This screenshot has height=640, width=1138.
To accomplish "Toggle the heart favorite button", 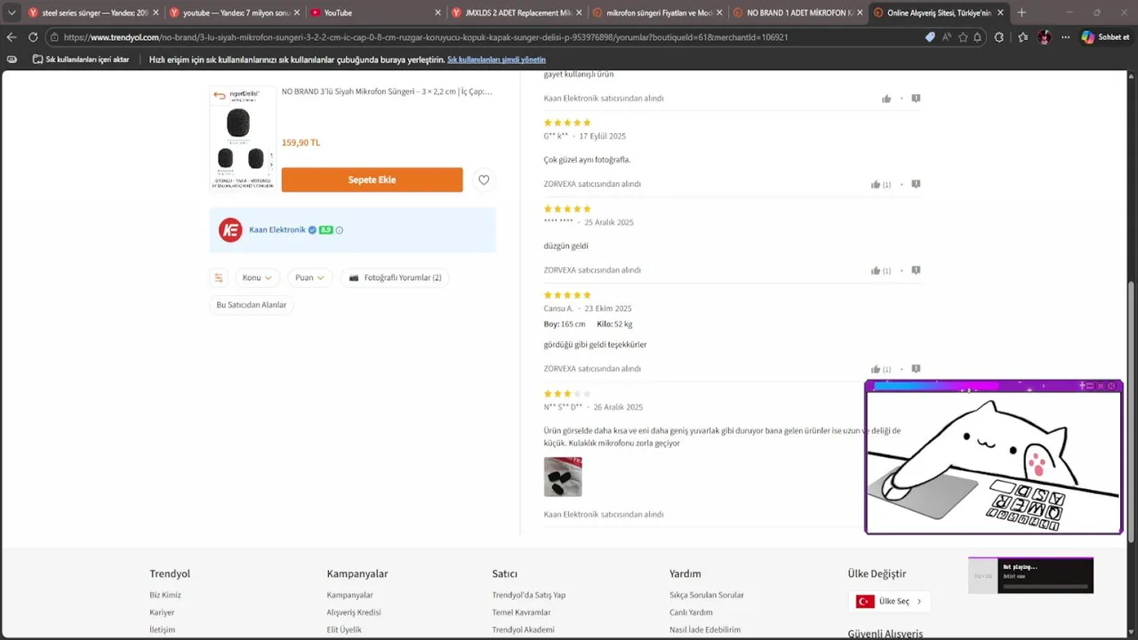I will pos(484,180).
